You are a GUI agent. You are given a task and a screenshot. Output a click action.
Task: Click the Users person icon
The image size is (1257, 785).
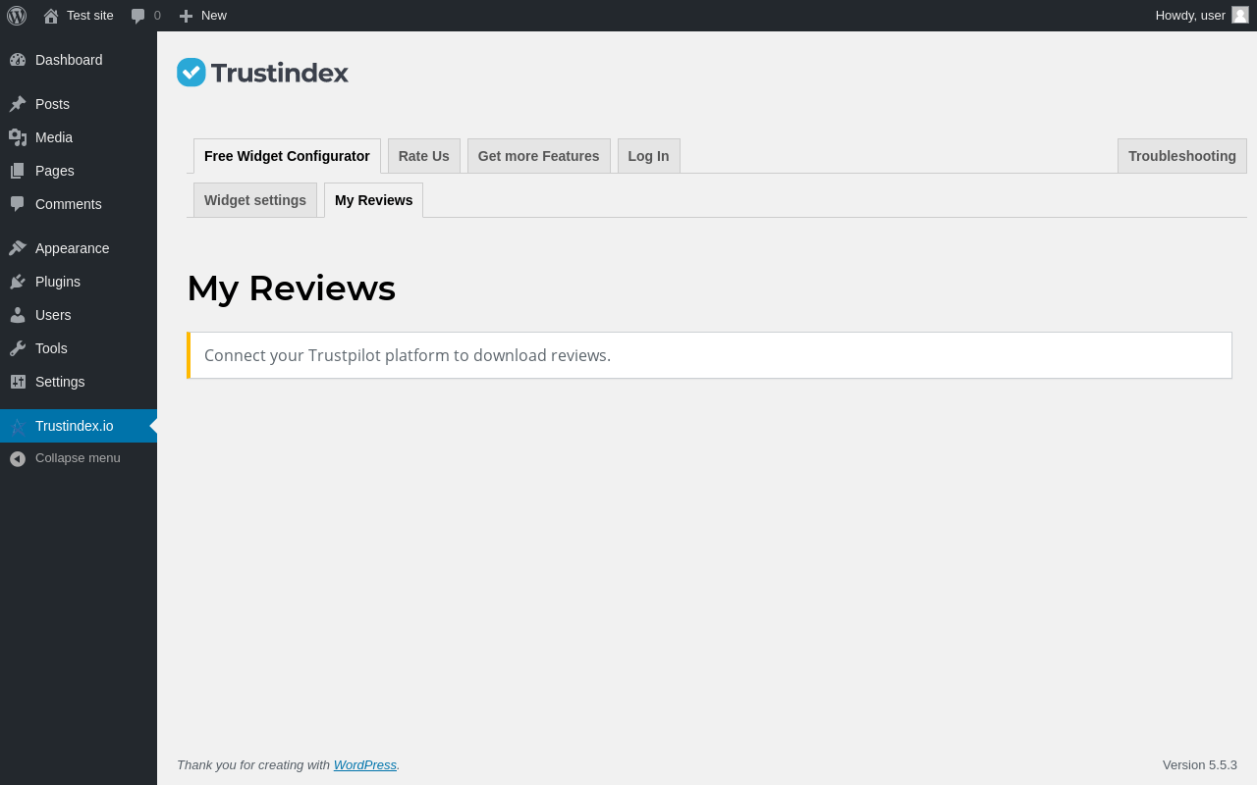pyautogui.click(x=18, y=315)
